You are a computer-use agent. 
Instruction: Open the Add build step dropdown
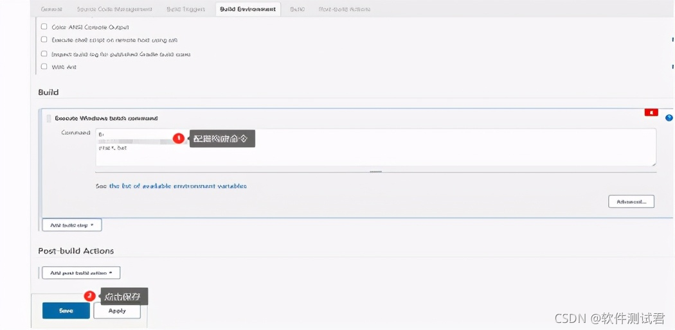[72, 225]
